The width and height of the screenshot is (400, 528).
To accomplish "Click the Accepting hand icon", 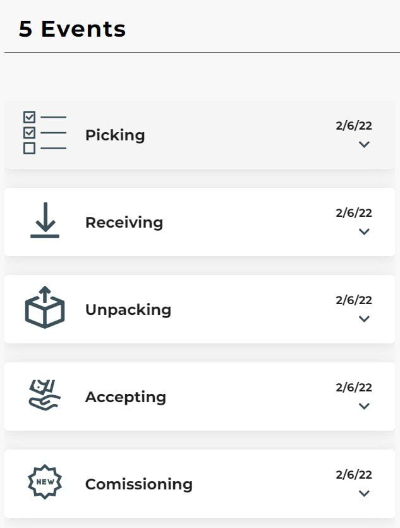I will [44, 395].
